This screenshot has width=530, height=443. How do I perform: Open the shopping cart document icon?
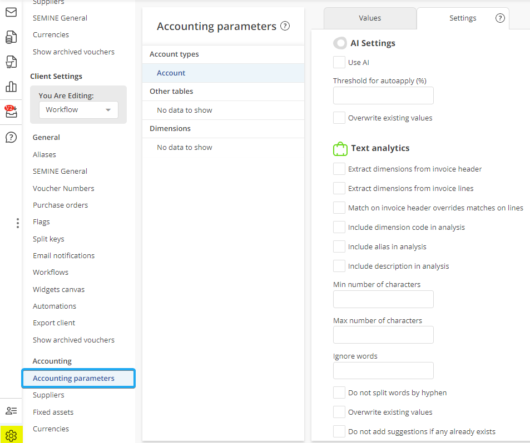[11, 62]
